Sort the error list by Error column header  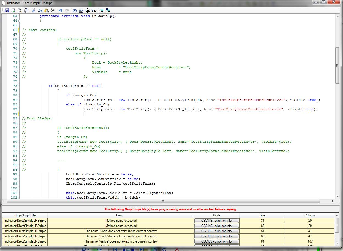click(119, 215)
